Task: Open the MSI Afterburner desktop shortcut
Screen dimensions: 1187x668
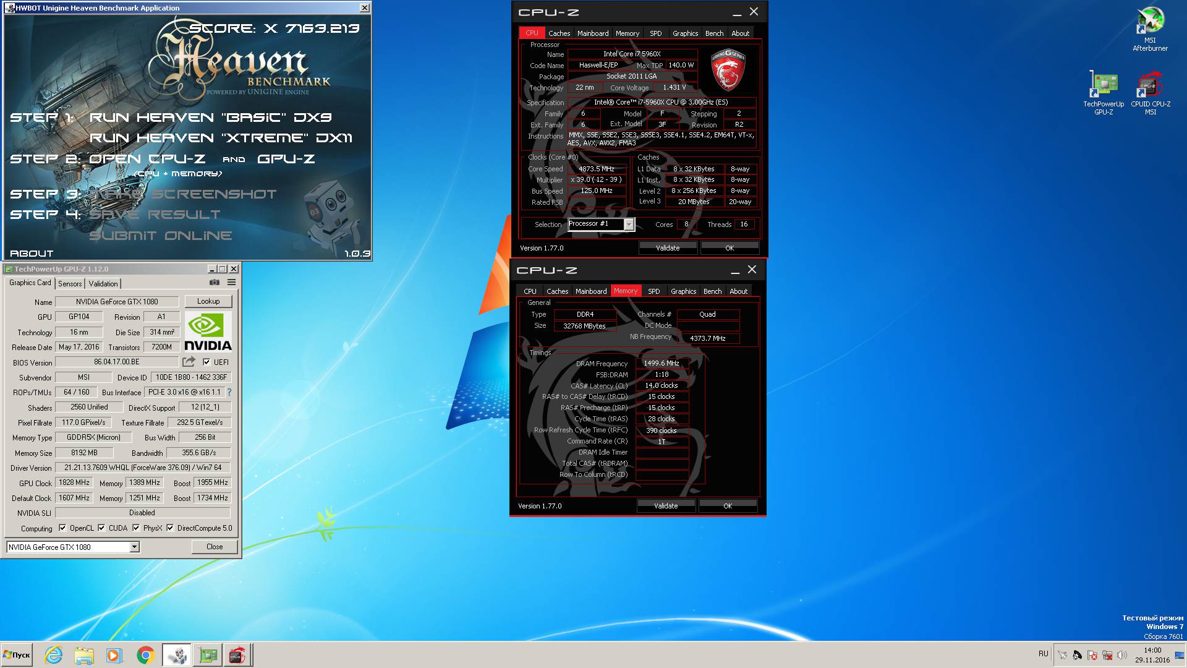Action: click(x=1150, y=29)
